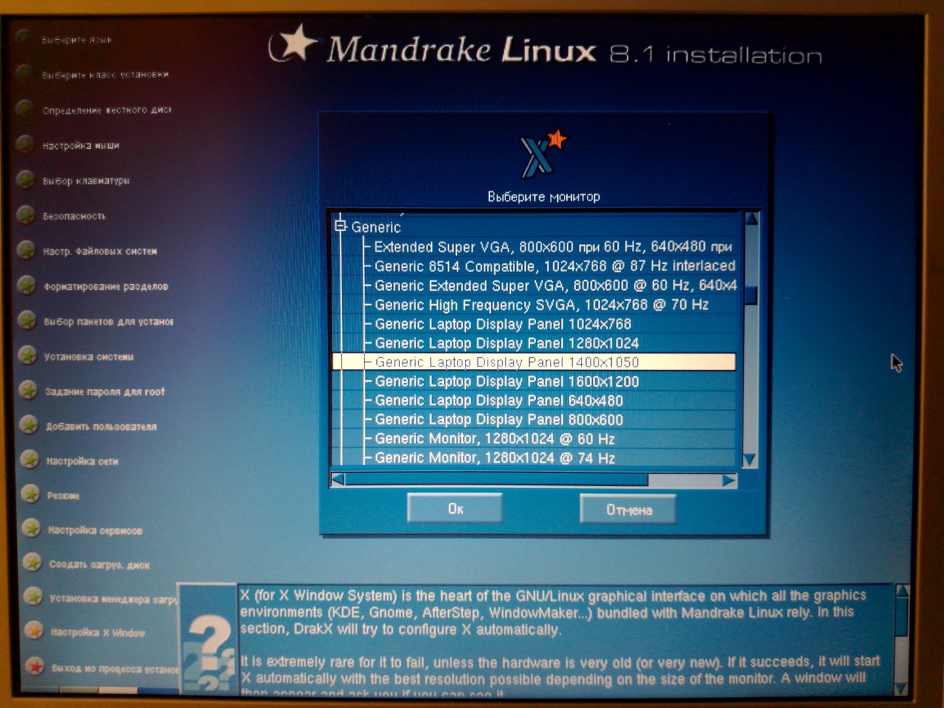This screenshot has width=944, height=708.
Task: Click the star icon beside 'Форматирование разделов'
Action: pyautogui.click(x=27, y=285)
